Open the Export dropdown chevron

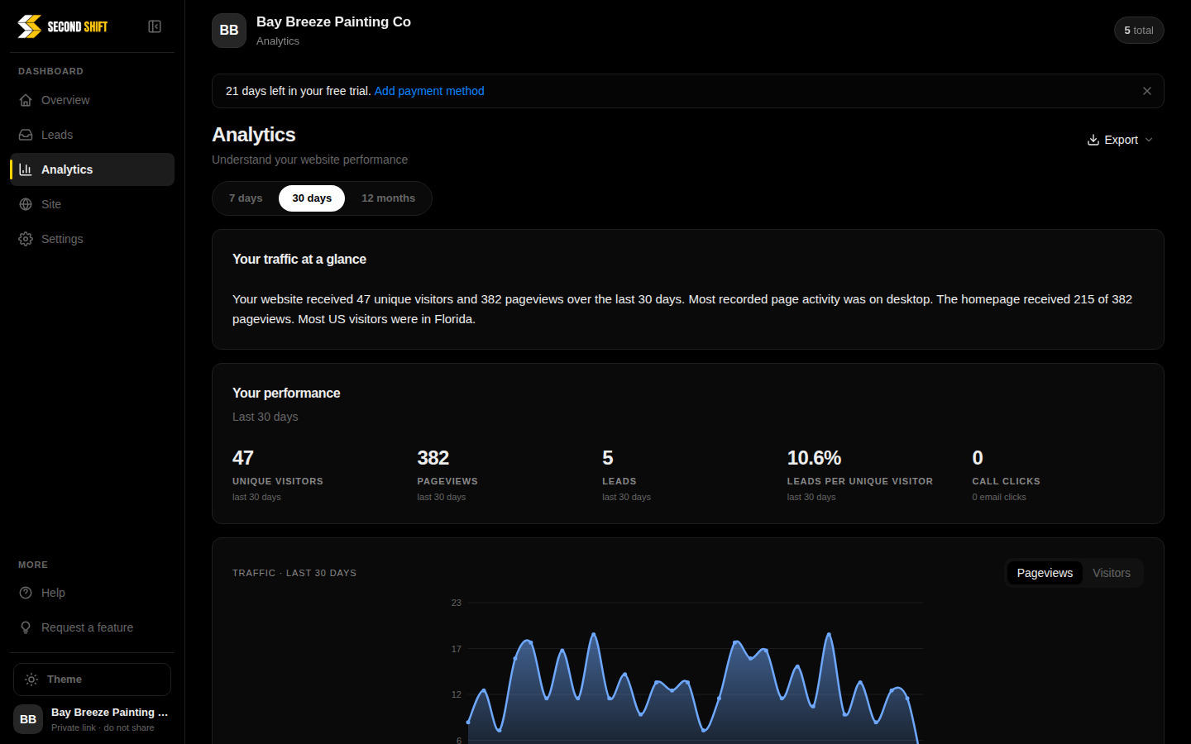tap(1149, 140)
